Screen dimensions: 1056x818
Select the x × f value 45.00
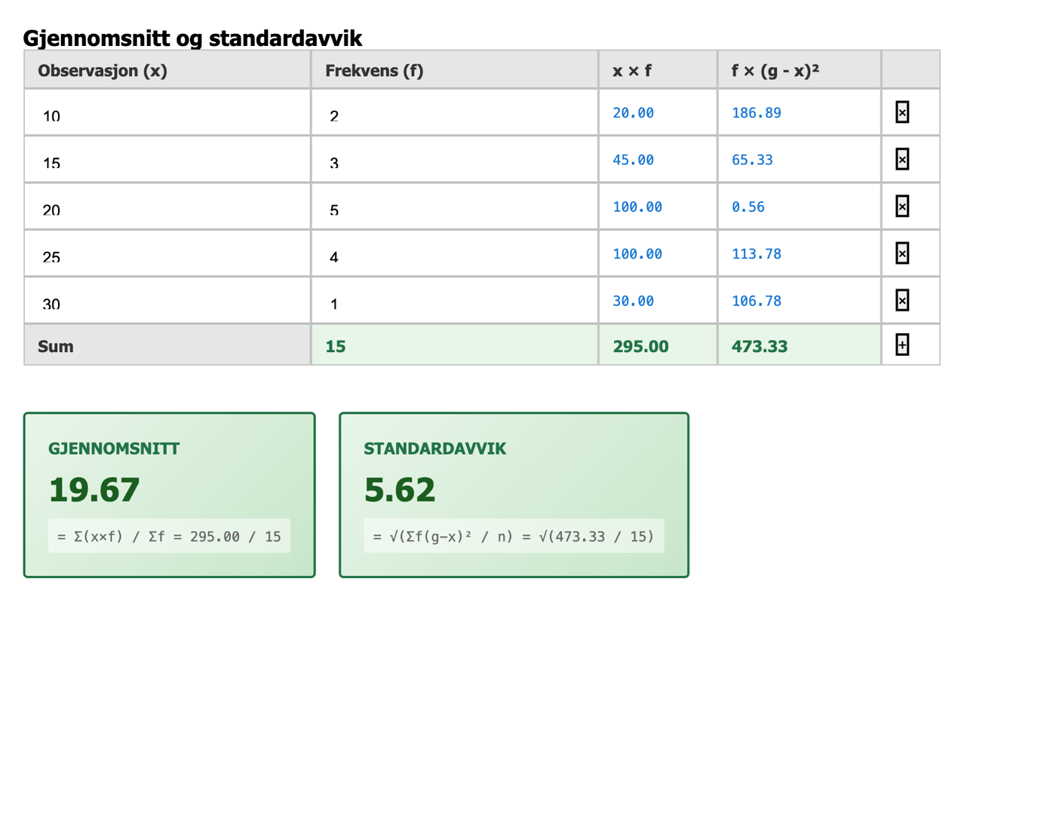coord(633,160)
